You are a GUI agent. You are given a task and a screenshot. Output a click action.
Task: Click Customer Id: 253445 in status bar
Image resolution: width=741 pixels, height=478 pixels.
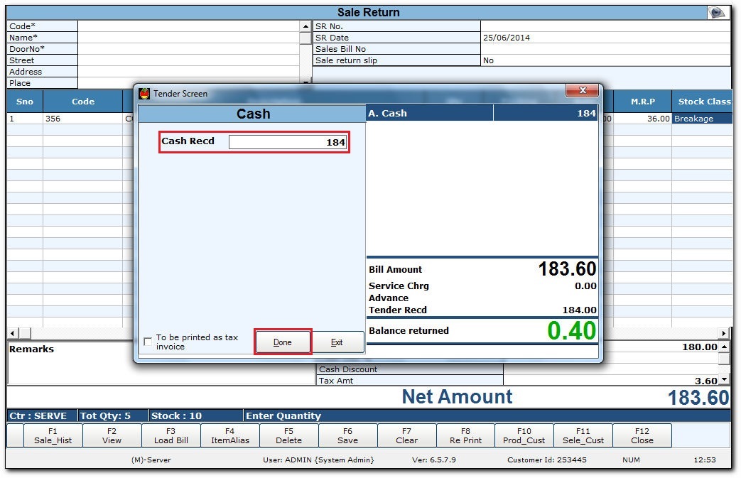point(547,460)
